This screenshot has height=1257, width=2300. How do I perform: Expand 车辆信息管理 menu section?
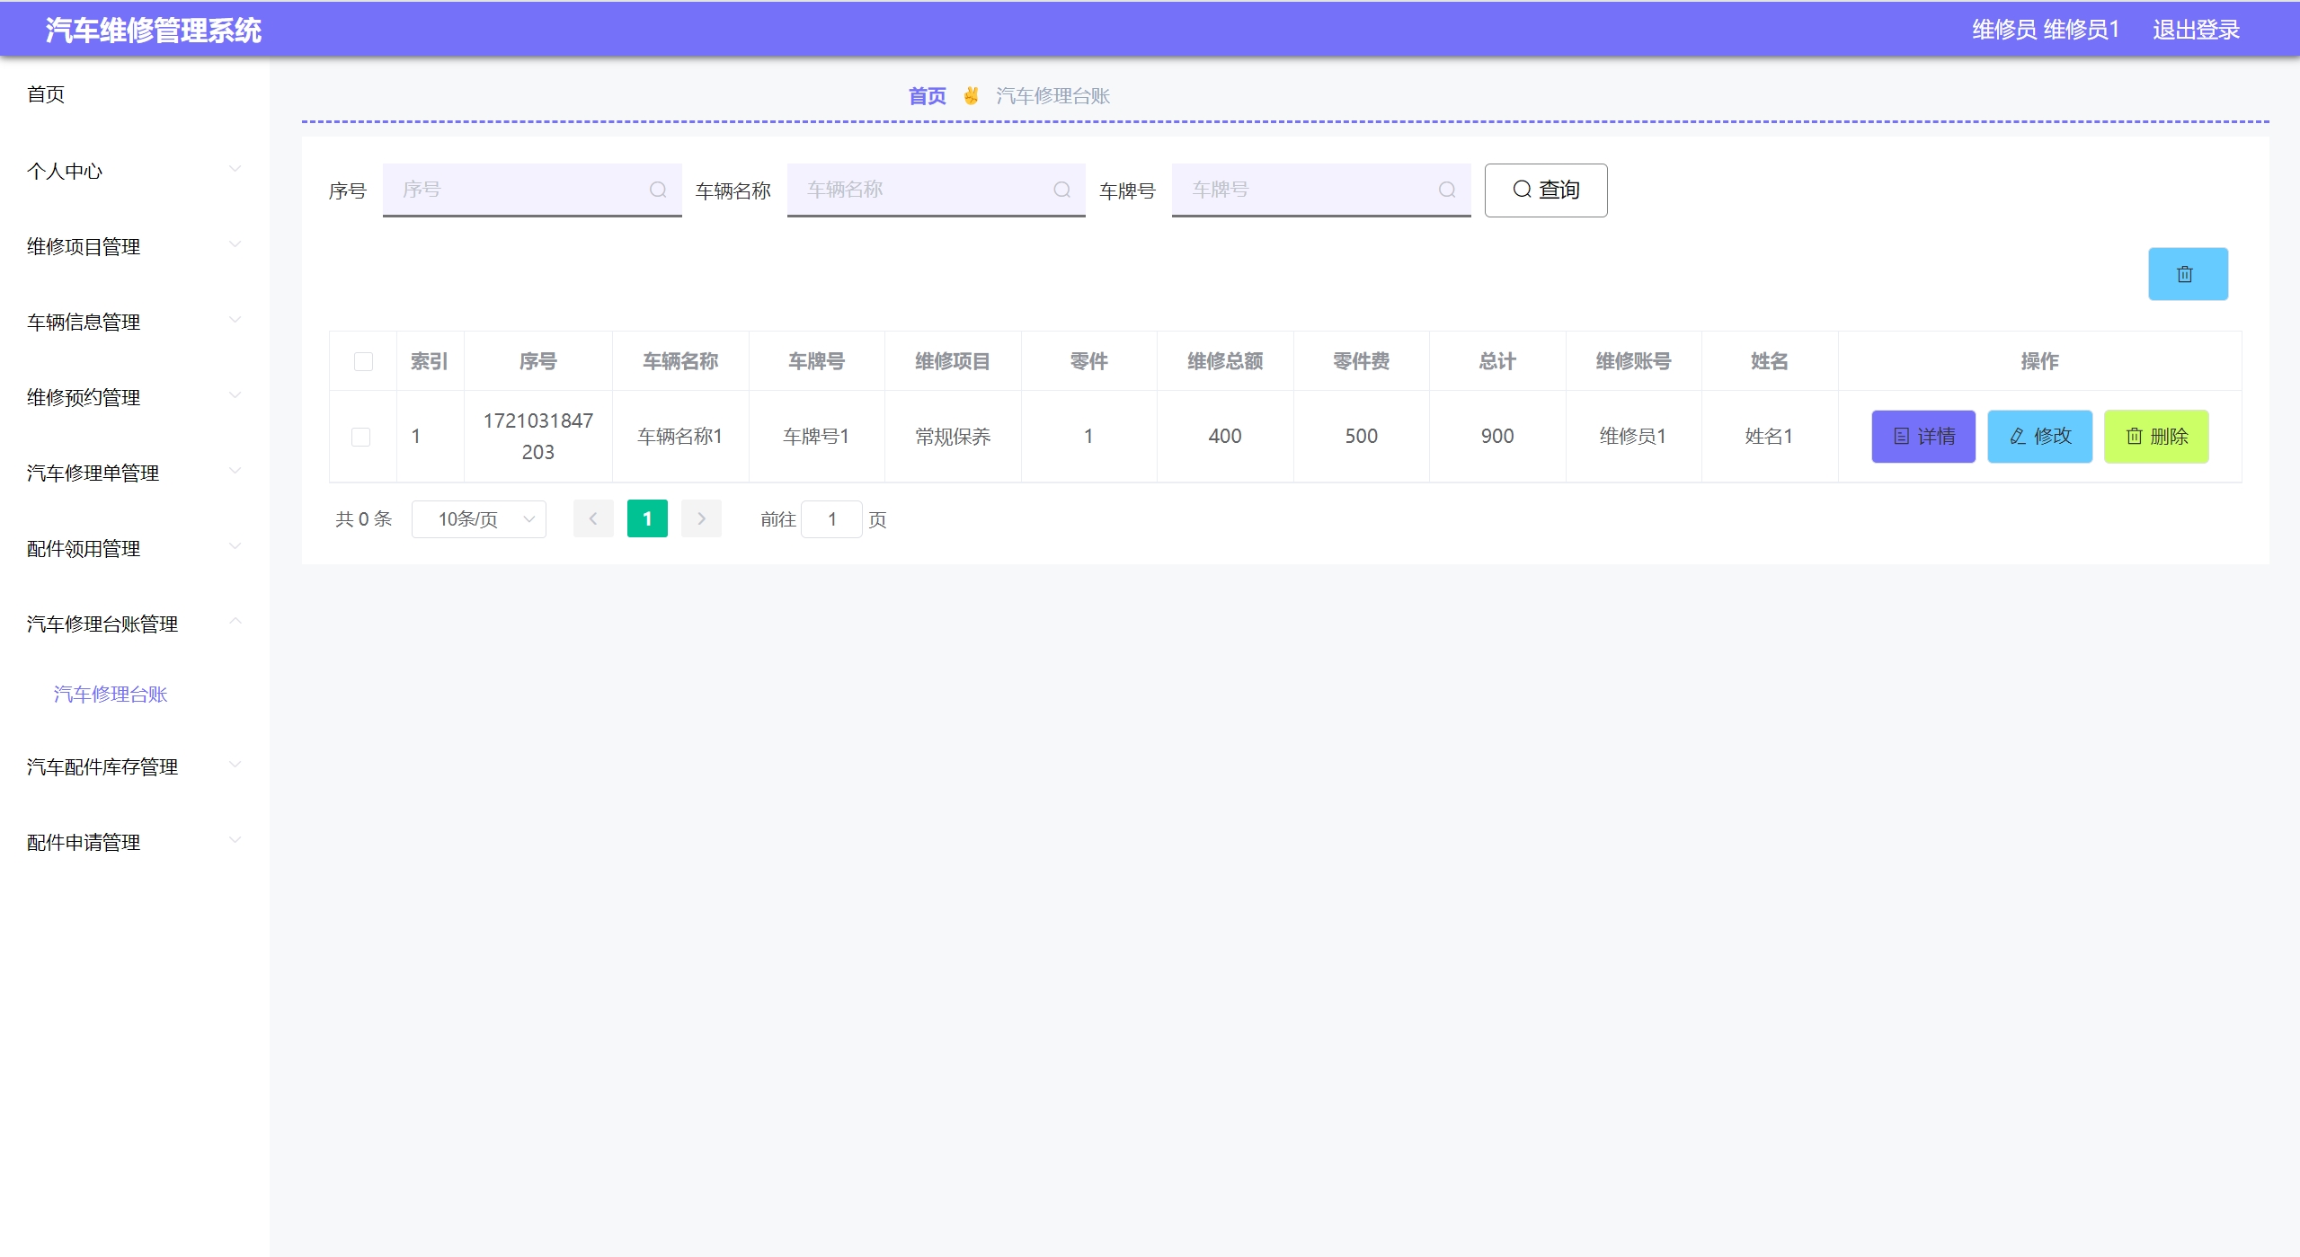click(135, 322)
